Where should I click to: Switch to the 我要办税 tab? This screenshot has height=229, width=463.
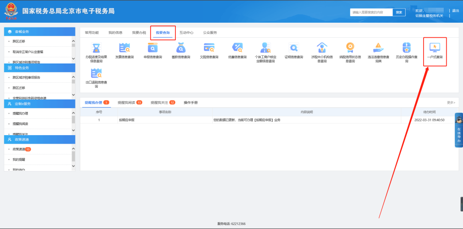[139, 33]
